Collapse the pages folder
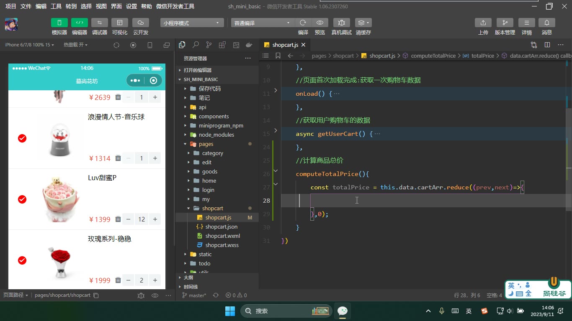Screen dimensions: 572x321 206,144
